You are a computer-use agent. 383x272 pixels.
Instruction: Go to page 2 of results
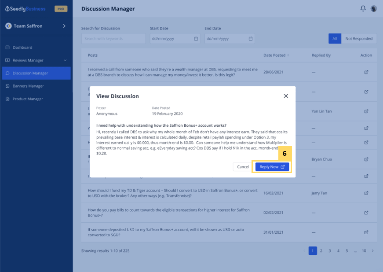(x=321, y=251)
